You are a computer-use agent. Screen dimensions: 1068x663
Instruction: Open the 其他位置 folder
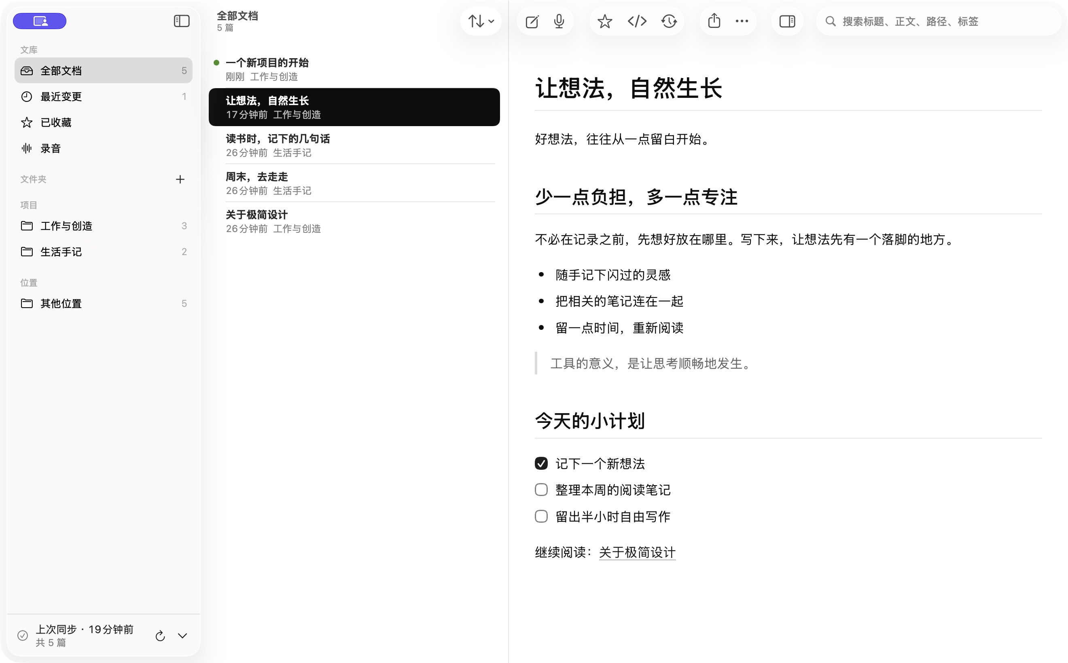point(104,304)
